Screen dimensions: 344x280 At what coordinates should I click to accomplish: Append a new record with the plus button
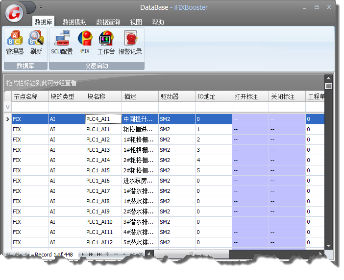pyautogui.click(x=107, y=254)
